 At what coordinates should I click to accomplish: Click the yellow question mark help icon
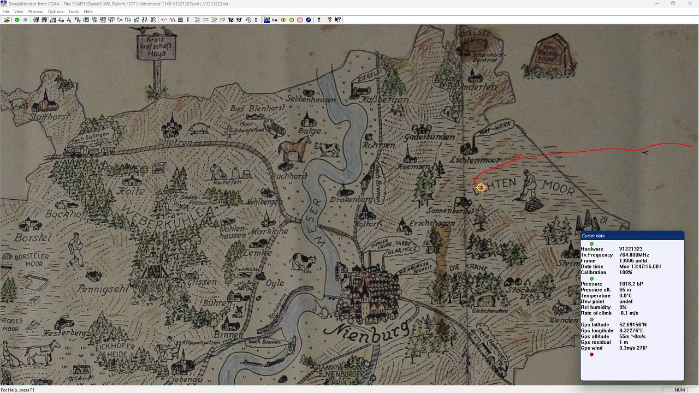click(x=329, y=20)
